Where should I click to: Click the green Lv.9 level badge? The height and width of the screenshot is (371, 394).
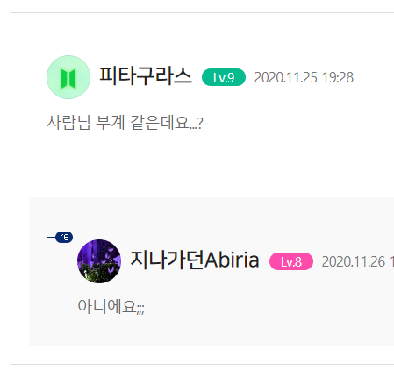click(224, 77)
